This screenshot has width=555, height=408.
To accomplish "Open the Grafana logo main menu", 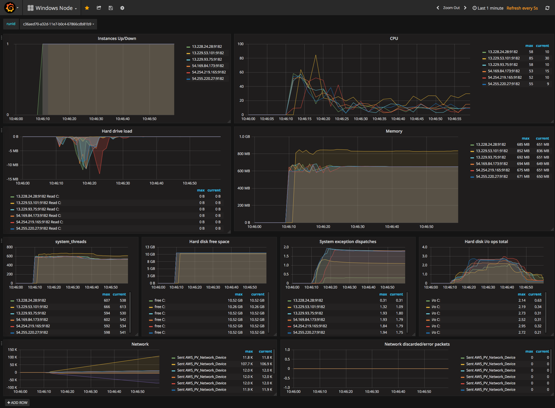I will [10, 8].
